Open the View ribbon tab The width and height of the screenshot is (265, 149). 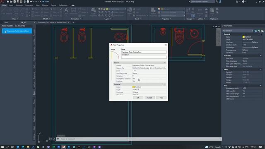(38, 5)
